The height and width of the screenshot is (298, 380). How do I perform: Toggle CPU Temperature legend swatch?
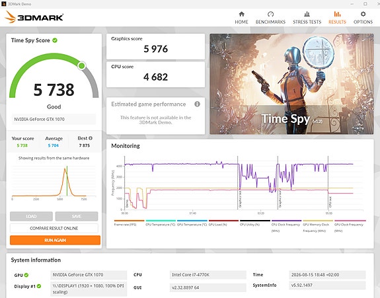coord(161,221)
